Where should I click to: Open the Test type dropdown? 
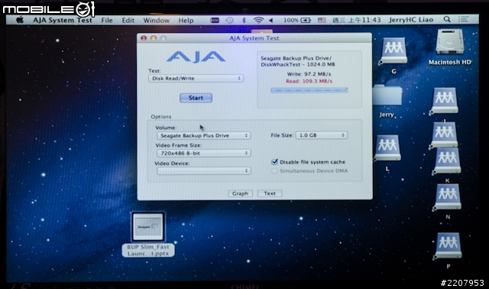point(196,78)
